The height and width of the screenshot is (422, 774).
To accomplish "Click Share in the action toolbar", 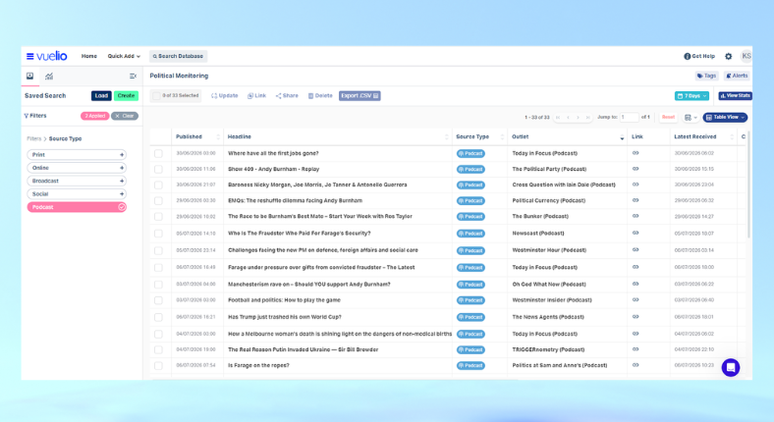I will click(x=287, y=95).
